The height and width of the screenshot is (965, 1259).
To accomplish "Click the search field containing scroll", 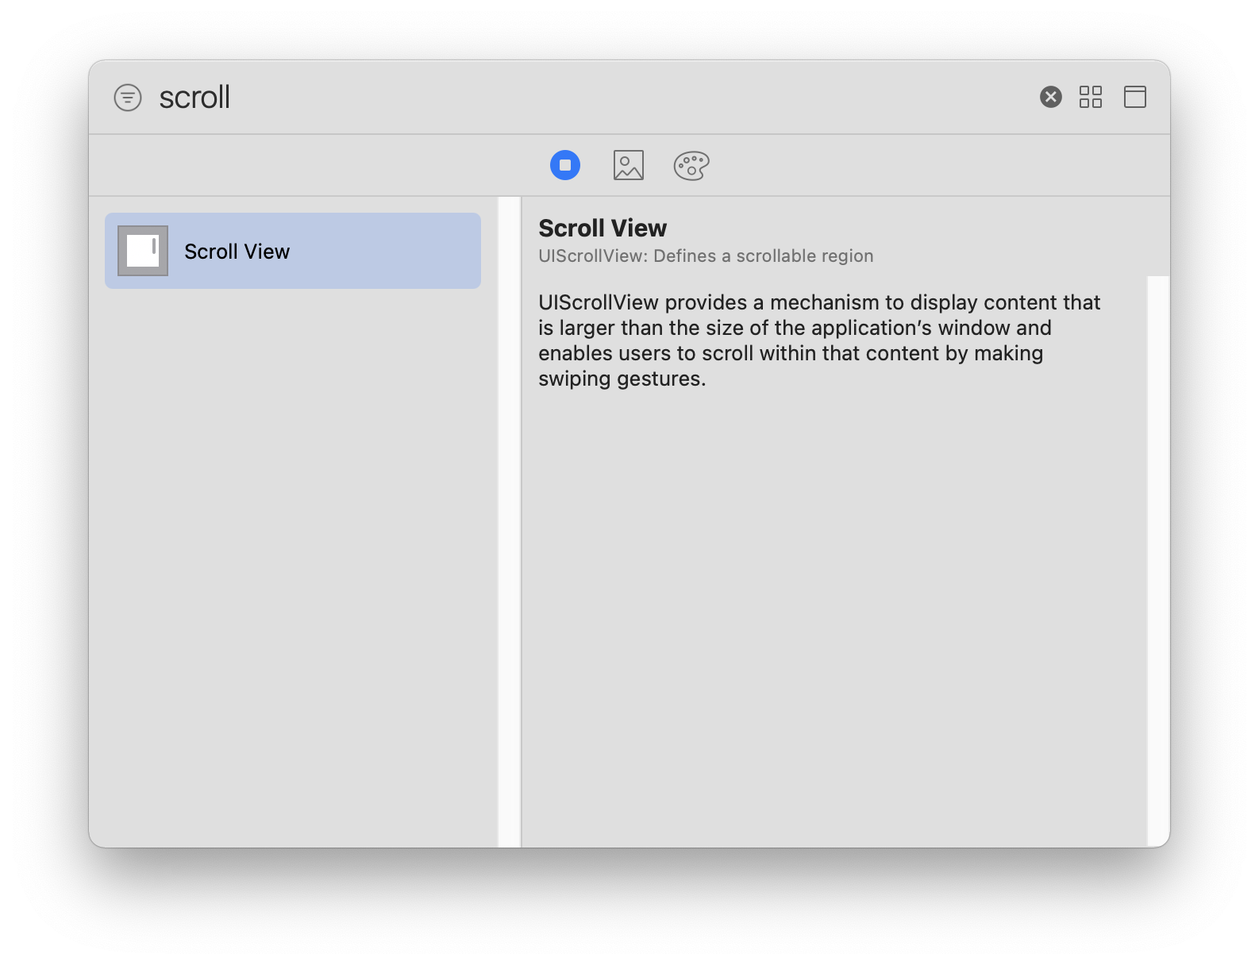I will pos(591,98).
